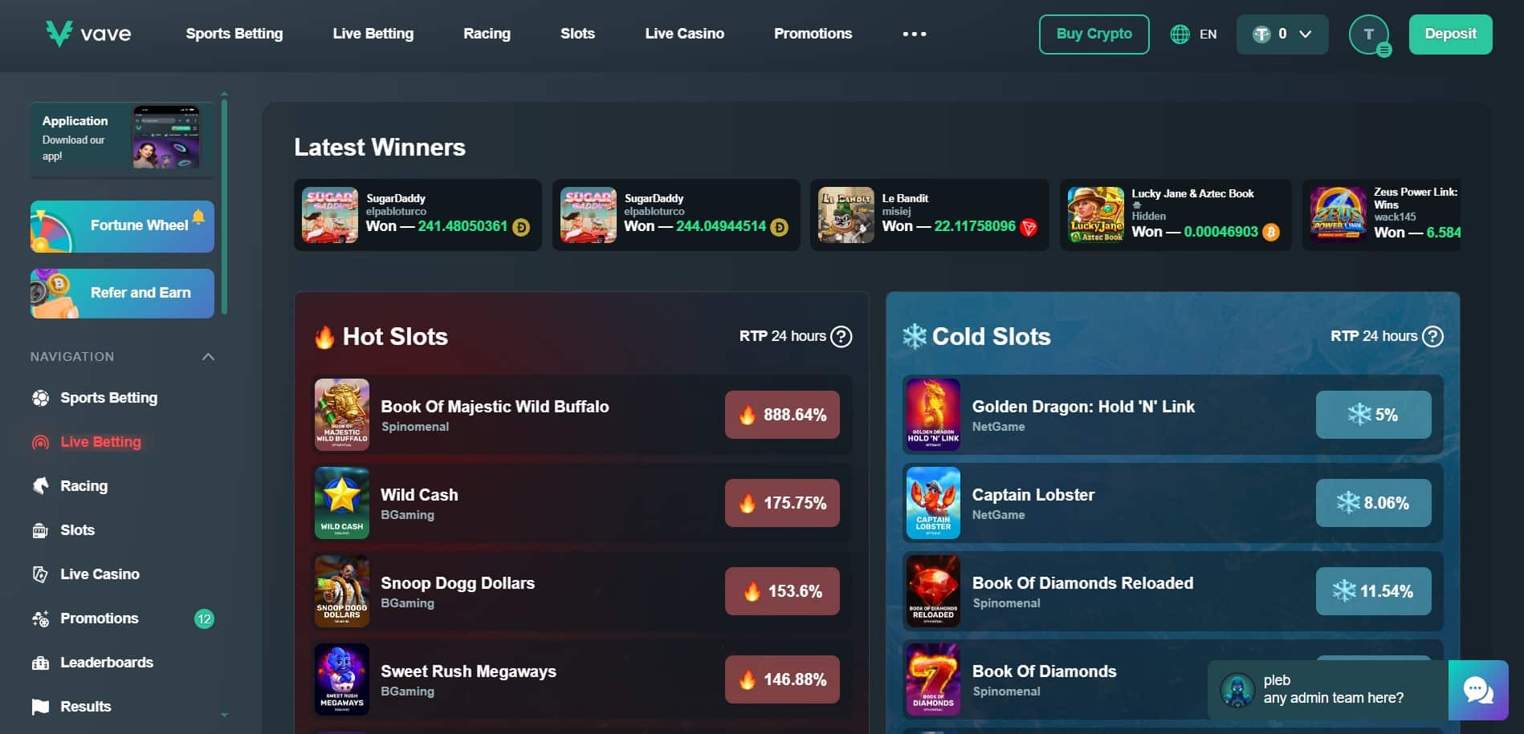Image resolution: width=1524 pixels, height=734 pixels.
Task: Click the globe language icon
Action: pyautogui.click(x=1180, y=34)
